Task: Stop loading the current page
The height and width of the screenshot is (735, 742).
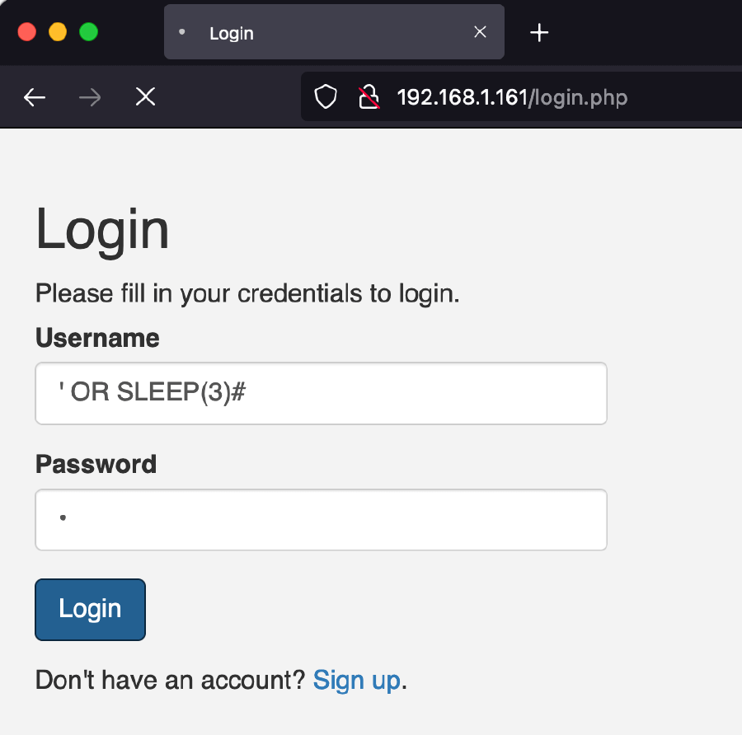Action: click(x=145, y=98)
